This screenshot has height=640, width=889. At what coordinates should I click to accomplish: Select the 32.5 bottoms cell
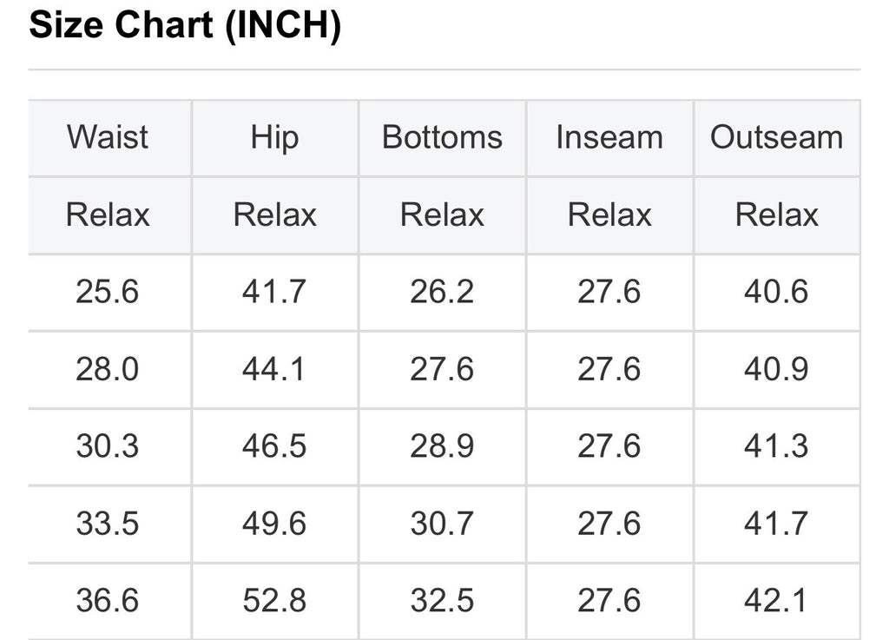442,601
